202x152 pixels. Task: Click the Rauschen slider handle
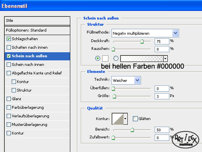[x=113, y=49]
